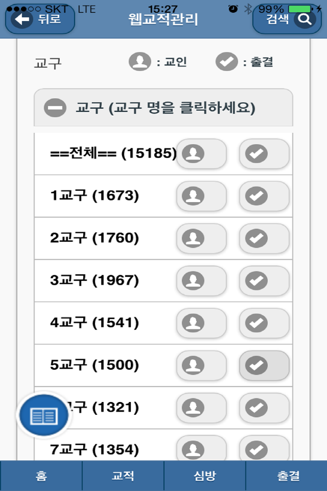Open member icon for ==전체== (15185)
The height and width of the screenshot is (491, 327).
tap(201, 154)
